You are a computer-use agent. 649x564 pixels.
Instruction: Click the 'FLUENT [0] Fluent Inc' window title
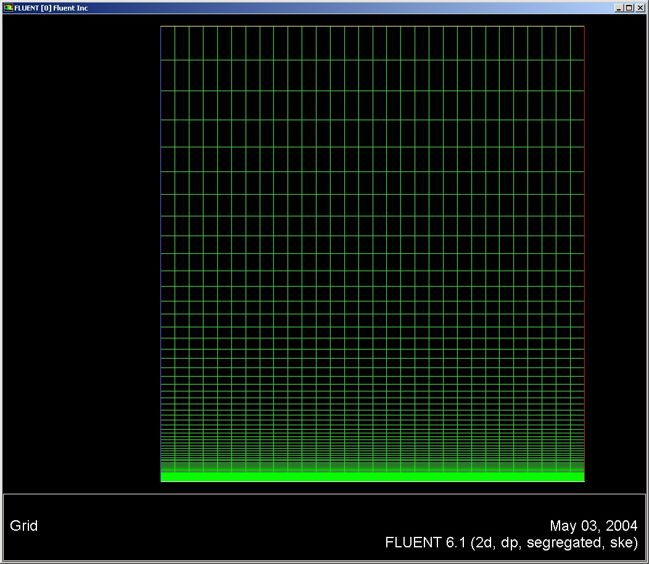coord(51,8)
